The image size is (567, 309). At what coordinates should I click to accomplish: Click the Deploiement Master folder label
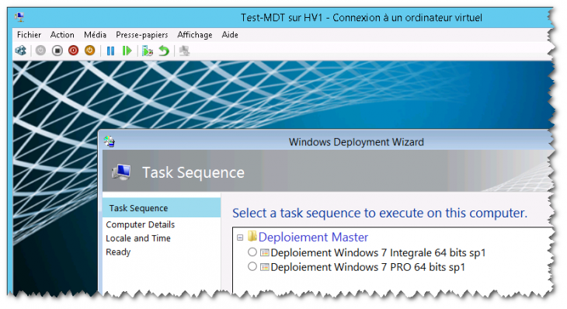pos(313,237)
